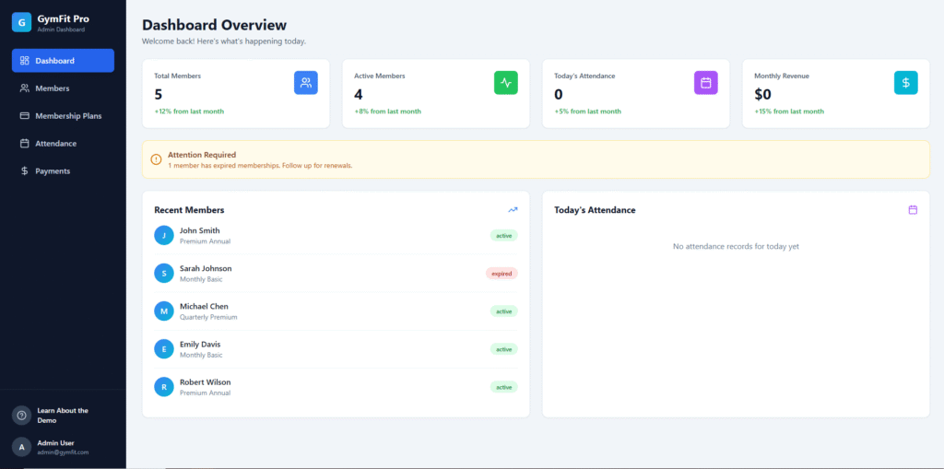The width and height of the screenshot is (944, 469).
Task: Open Membership Plans page
Action: pyautogui.click(x=67, y=116)
